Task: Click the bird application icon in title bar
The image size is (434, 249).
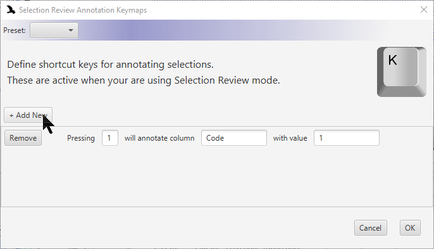Action: pos(11,10)
